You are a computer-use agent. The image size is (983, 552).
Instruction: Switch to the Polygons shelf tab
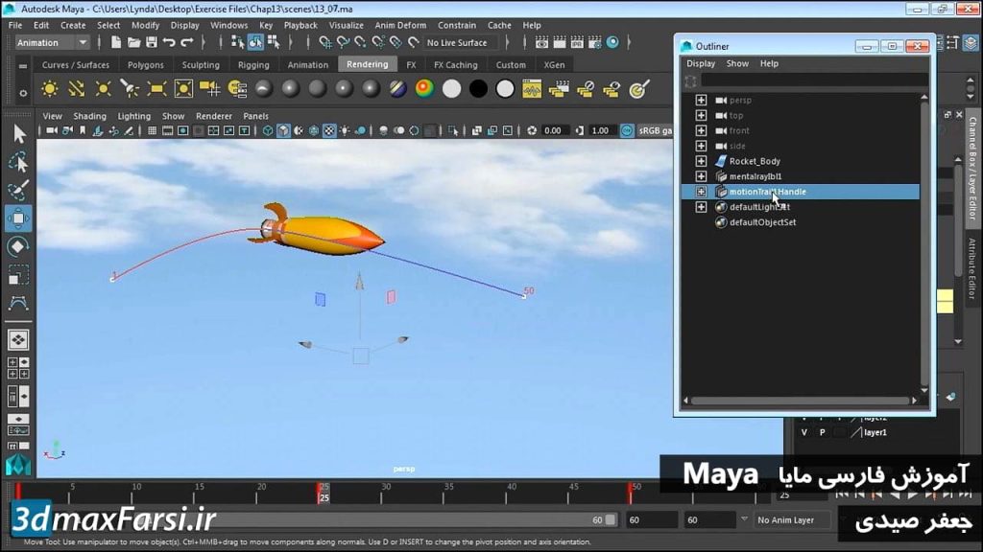tap(146, 65)
